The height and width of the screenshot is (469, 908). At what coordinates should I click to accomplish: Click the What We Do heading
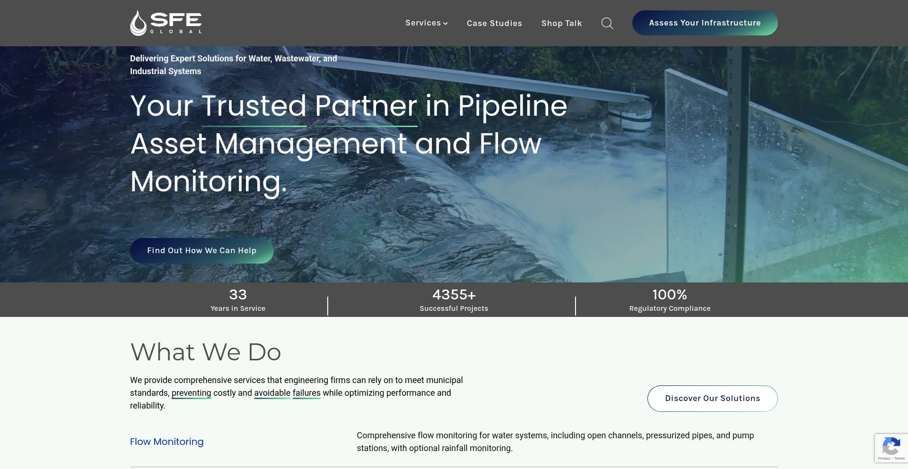(206, 352)
